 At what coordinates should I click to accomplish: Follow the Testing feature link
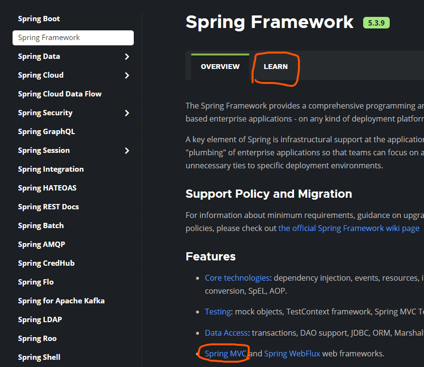pos(218,312)
